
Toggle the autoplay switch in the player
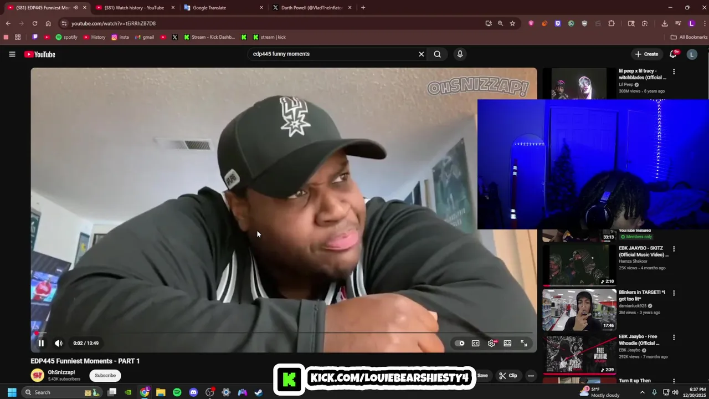tap(460, 343)
